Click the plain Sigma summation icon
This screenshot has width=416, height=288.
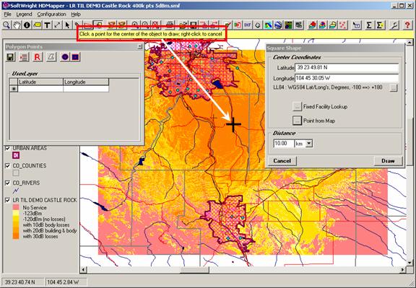[x=369, y=25]
